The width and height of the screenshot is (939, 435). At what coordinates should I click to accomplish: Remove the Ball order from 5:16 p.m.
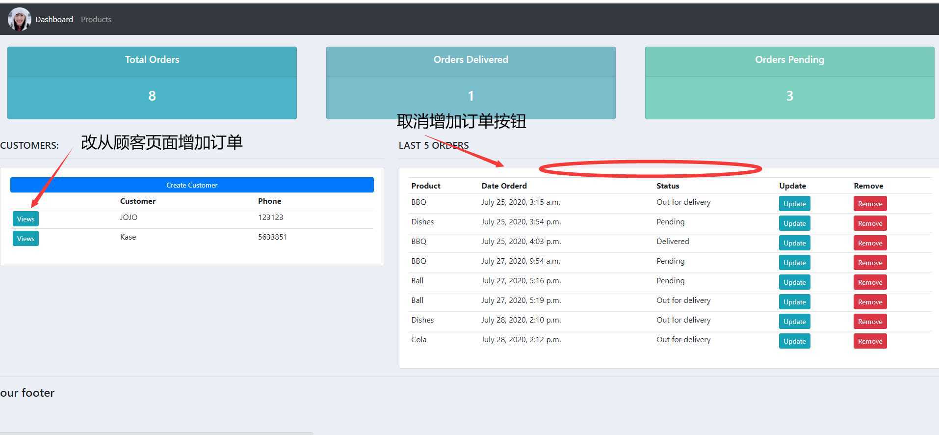coord(870,282)
